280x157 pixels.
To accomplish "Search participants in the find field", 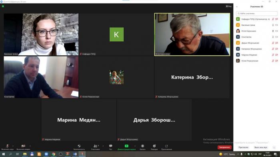I will click(257, 13).
